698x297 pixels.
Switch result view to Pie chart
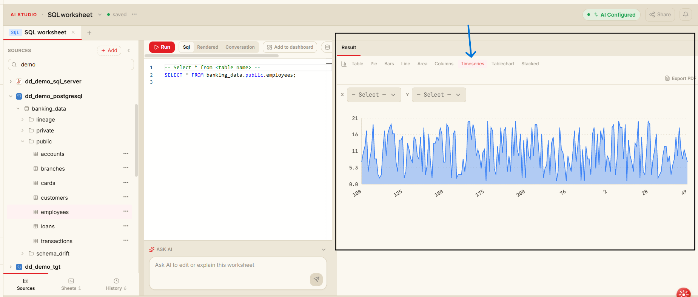click(x=374, y=64)
